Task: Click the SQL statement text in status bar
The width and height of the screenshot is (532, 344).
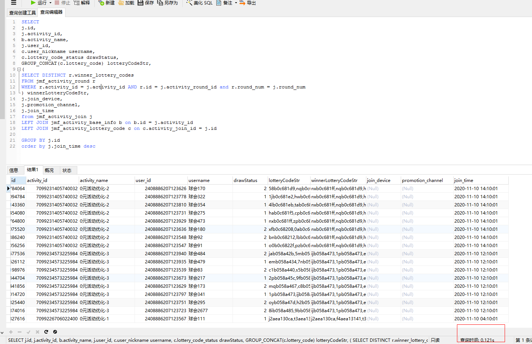Action: (x=218, y=340)
